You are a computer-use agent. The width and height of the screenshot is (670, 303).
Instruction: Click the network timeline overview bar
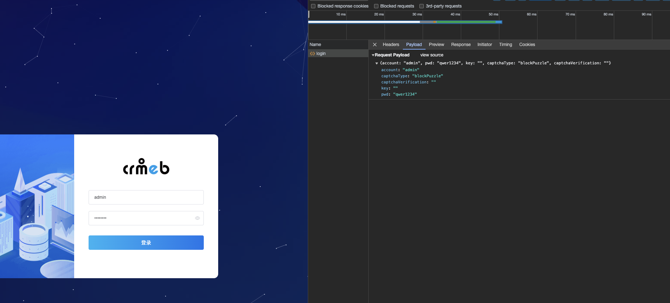405,22
